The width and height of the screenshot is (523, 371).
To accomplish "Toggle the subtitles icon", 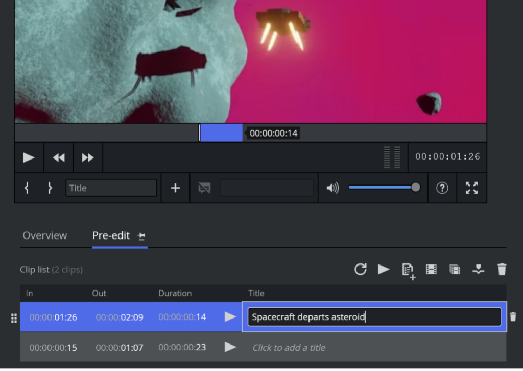I will (x=204, y=188).
